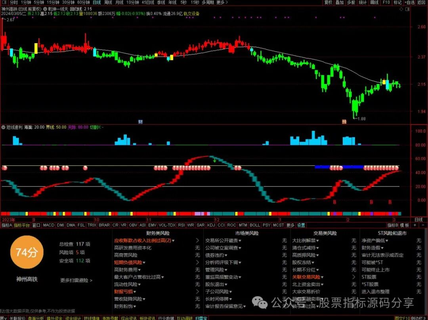The height and width of the screenshot is (320, 428).
Task: Select the MACD indicator tab
Action: pos(49,225)
